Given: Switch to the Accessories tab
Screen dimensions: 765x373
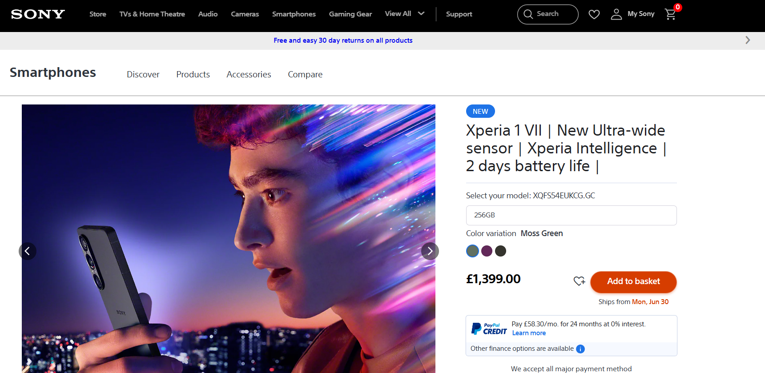Looking at the screenshot, I should pos(249,74).
